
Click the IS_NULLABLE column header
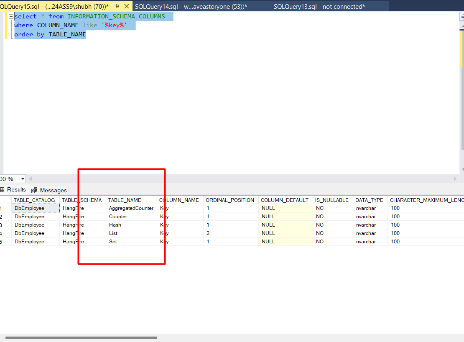pyautogui.click(x=332, y=200)
